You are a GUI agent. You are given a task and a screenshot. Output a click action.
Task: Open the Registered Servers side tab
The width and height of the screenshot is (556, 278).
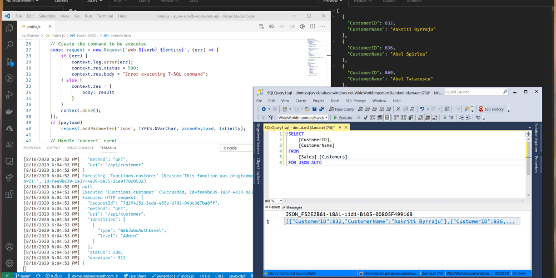tap(258, 138)
